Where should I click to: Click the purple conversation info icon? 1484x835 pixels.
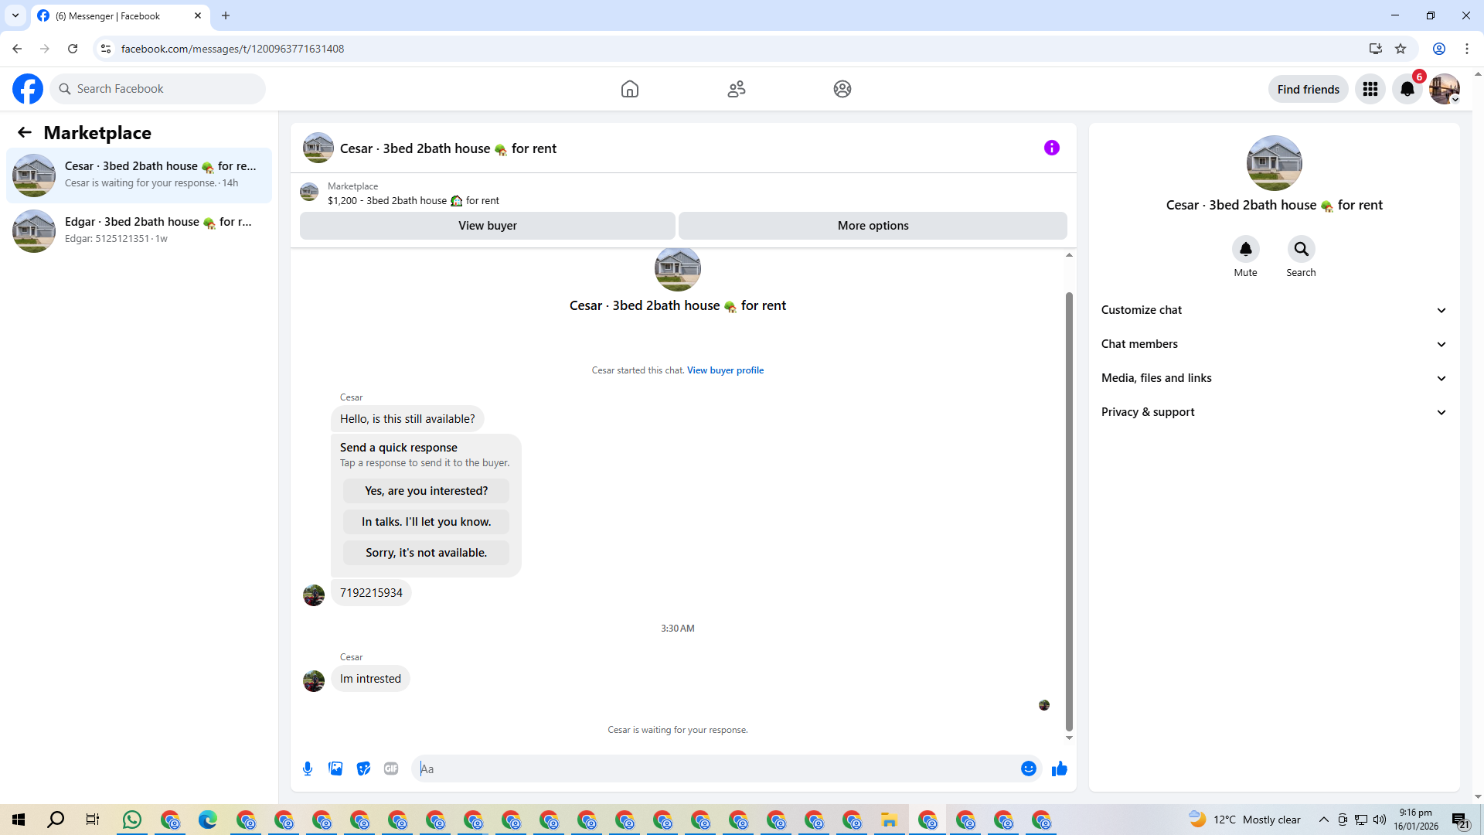click(1051, 148)
